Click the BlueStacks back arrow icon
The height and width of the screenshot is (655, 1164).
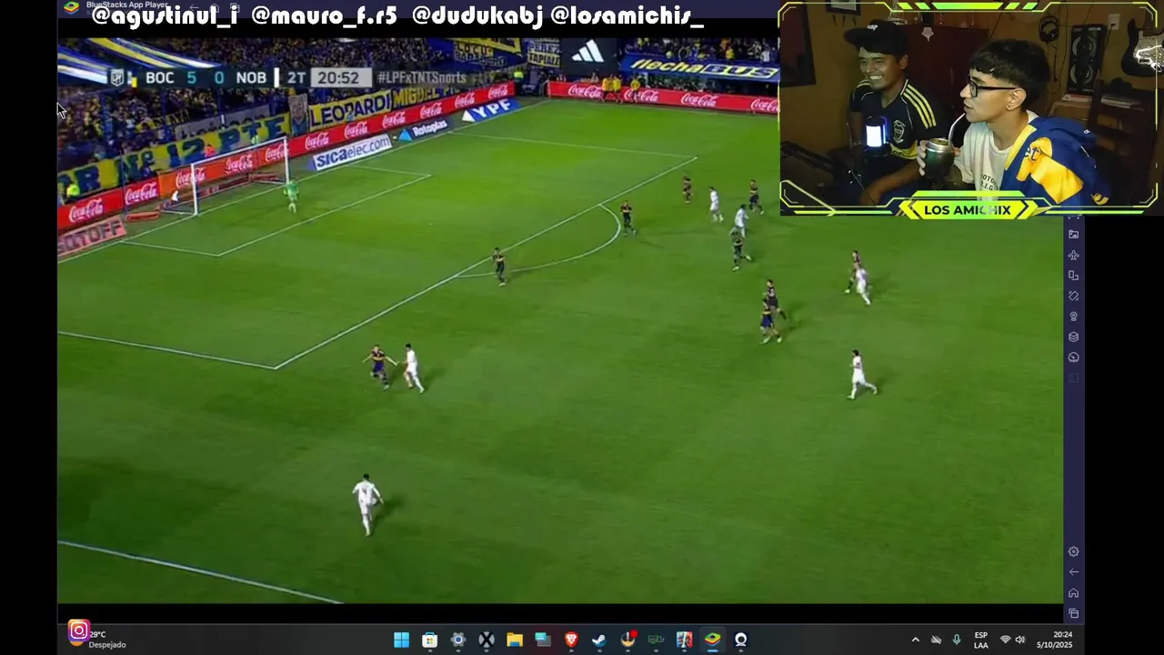point(1073,572)
